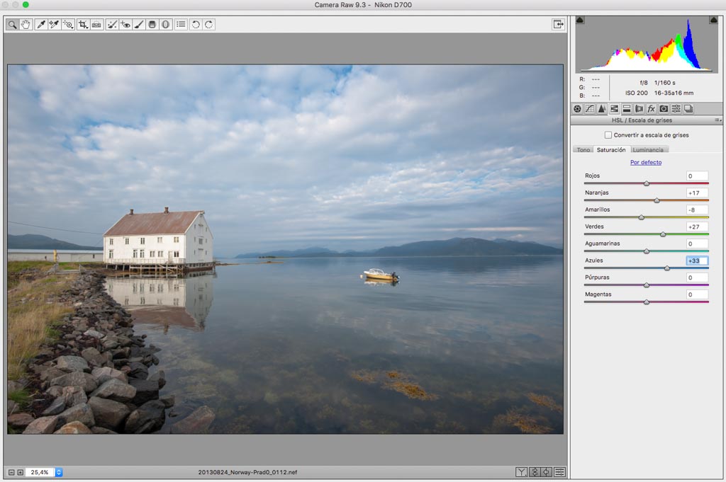Open the Effects (fx) panel
The image size is (726, 482).
pos(651,109)
